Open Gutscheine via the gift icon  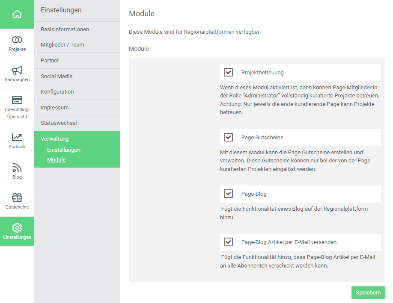pyautogui.click(x=17, y=197)
